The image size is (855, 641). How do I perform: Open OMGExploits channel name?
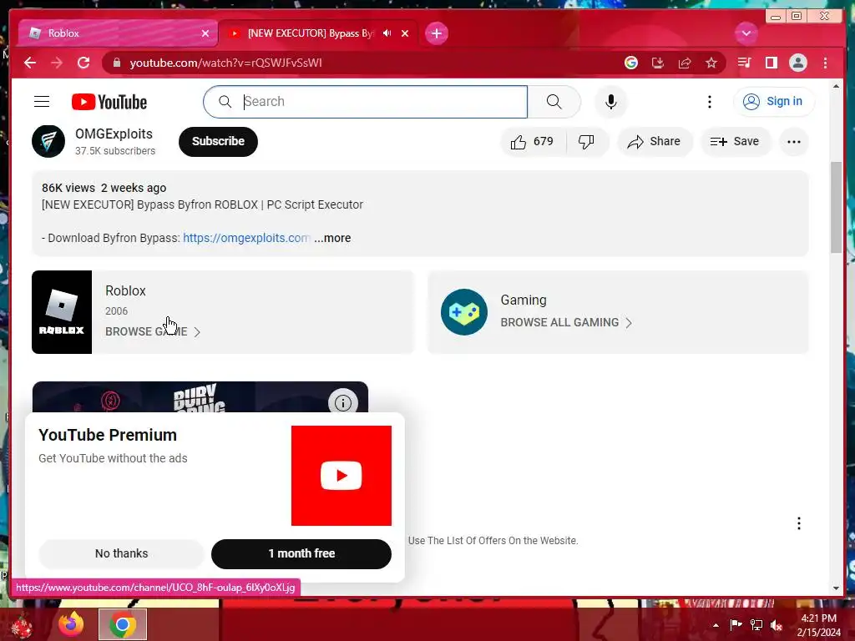(114, 134)
